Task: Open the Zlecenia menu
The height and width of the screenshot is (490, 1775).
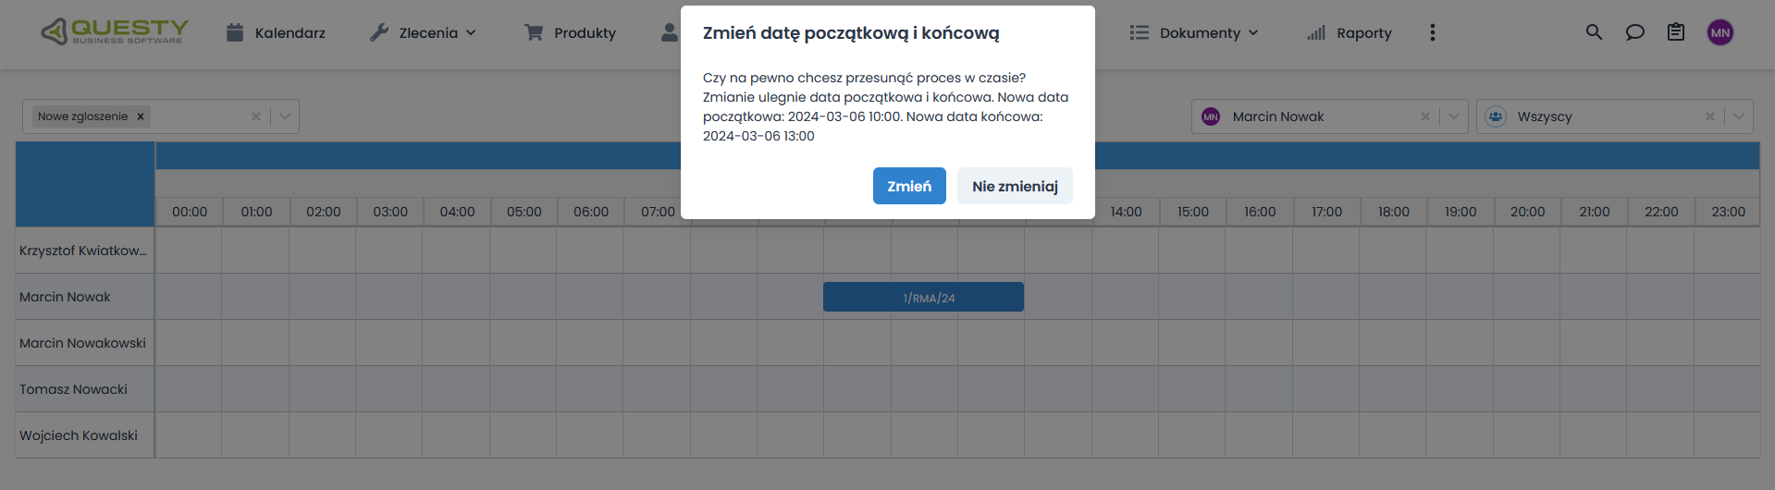Action: 424,32
